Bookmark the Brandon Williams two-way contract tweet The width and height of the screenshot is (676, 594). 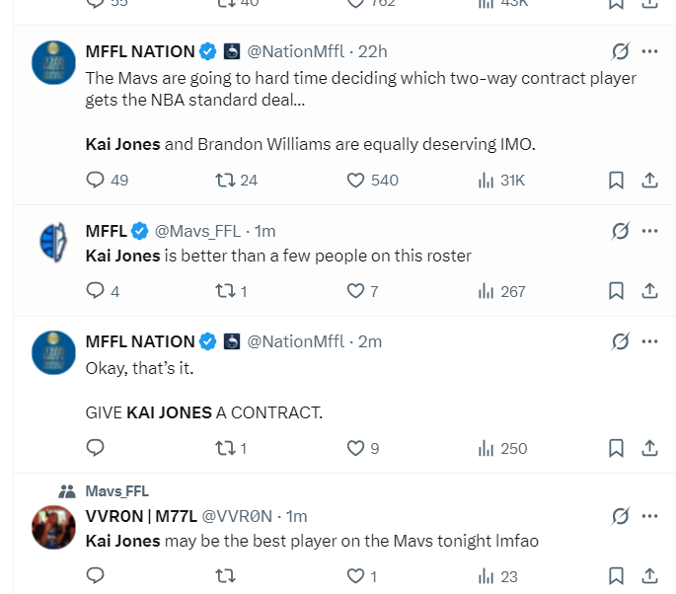pos(616,180)
